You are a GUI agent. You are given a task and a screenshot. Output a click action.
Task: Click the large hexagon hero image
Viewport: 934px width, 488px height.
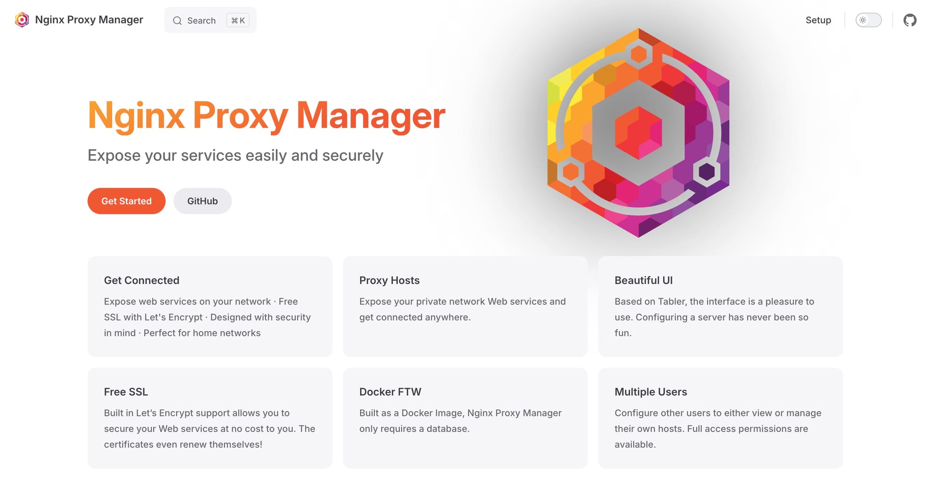click(x=638, y=133)
